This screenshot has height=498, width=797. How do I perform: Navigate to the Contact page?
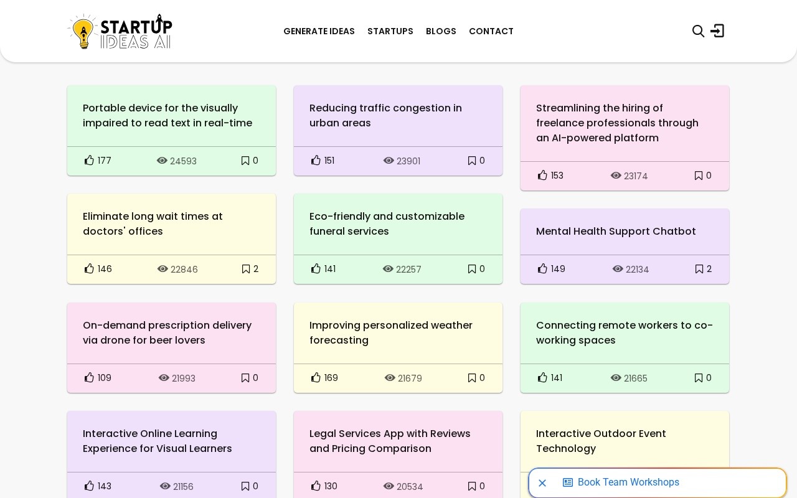tap(491, 31)
